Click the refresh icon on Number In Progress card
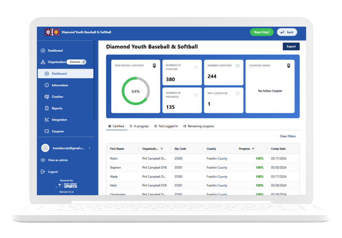Screen dimensions: 342x238 (x=196, y=95)
